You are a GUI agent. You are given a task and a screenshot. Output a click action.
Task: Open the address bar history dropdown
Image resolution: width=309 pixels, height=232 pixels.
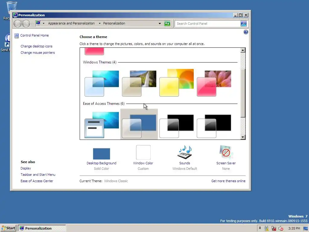click(x=160, y=24)
